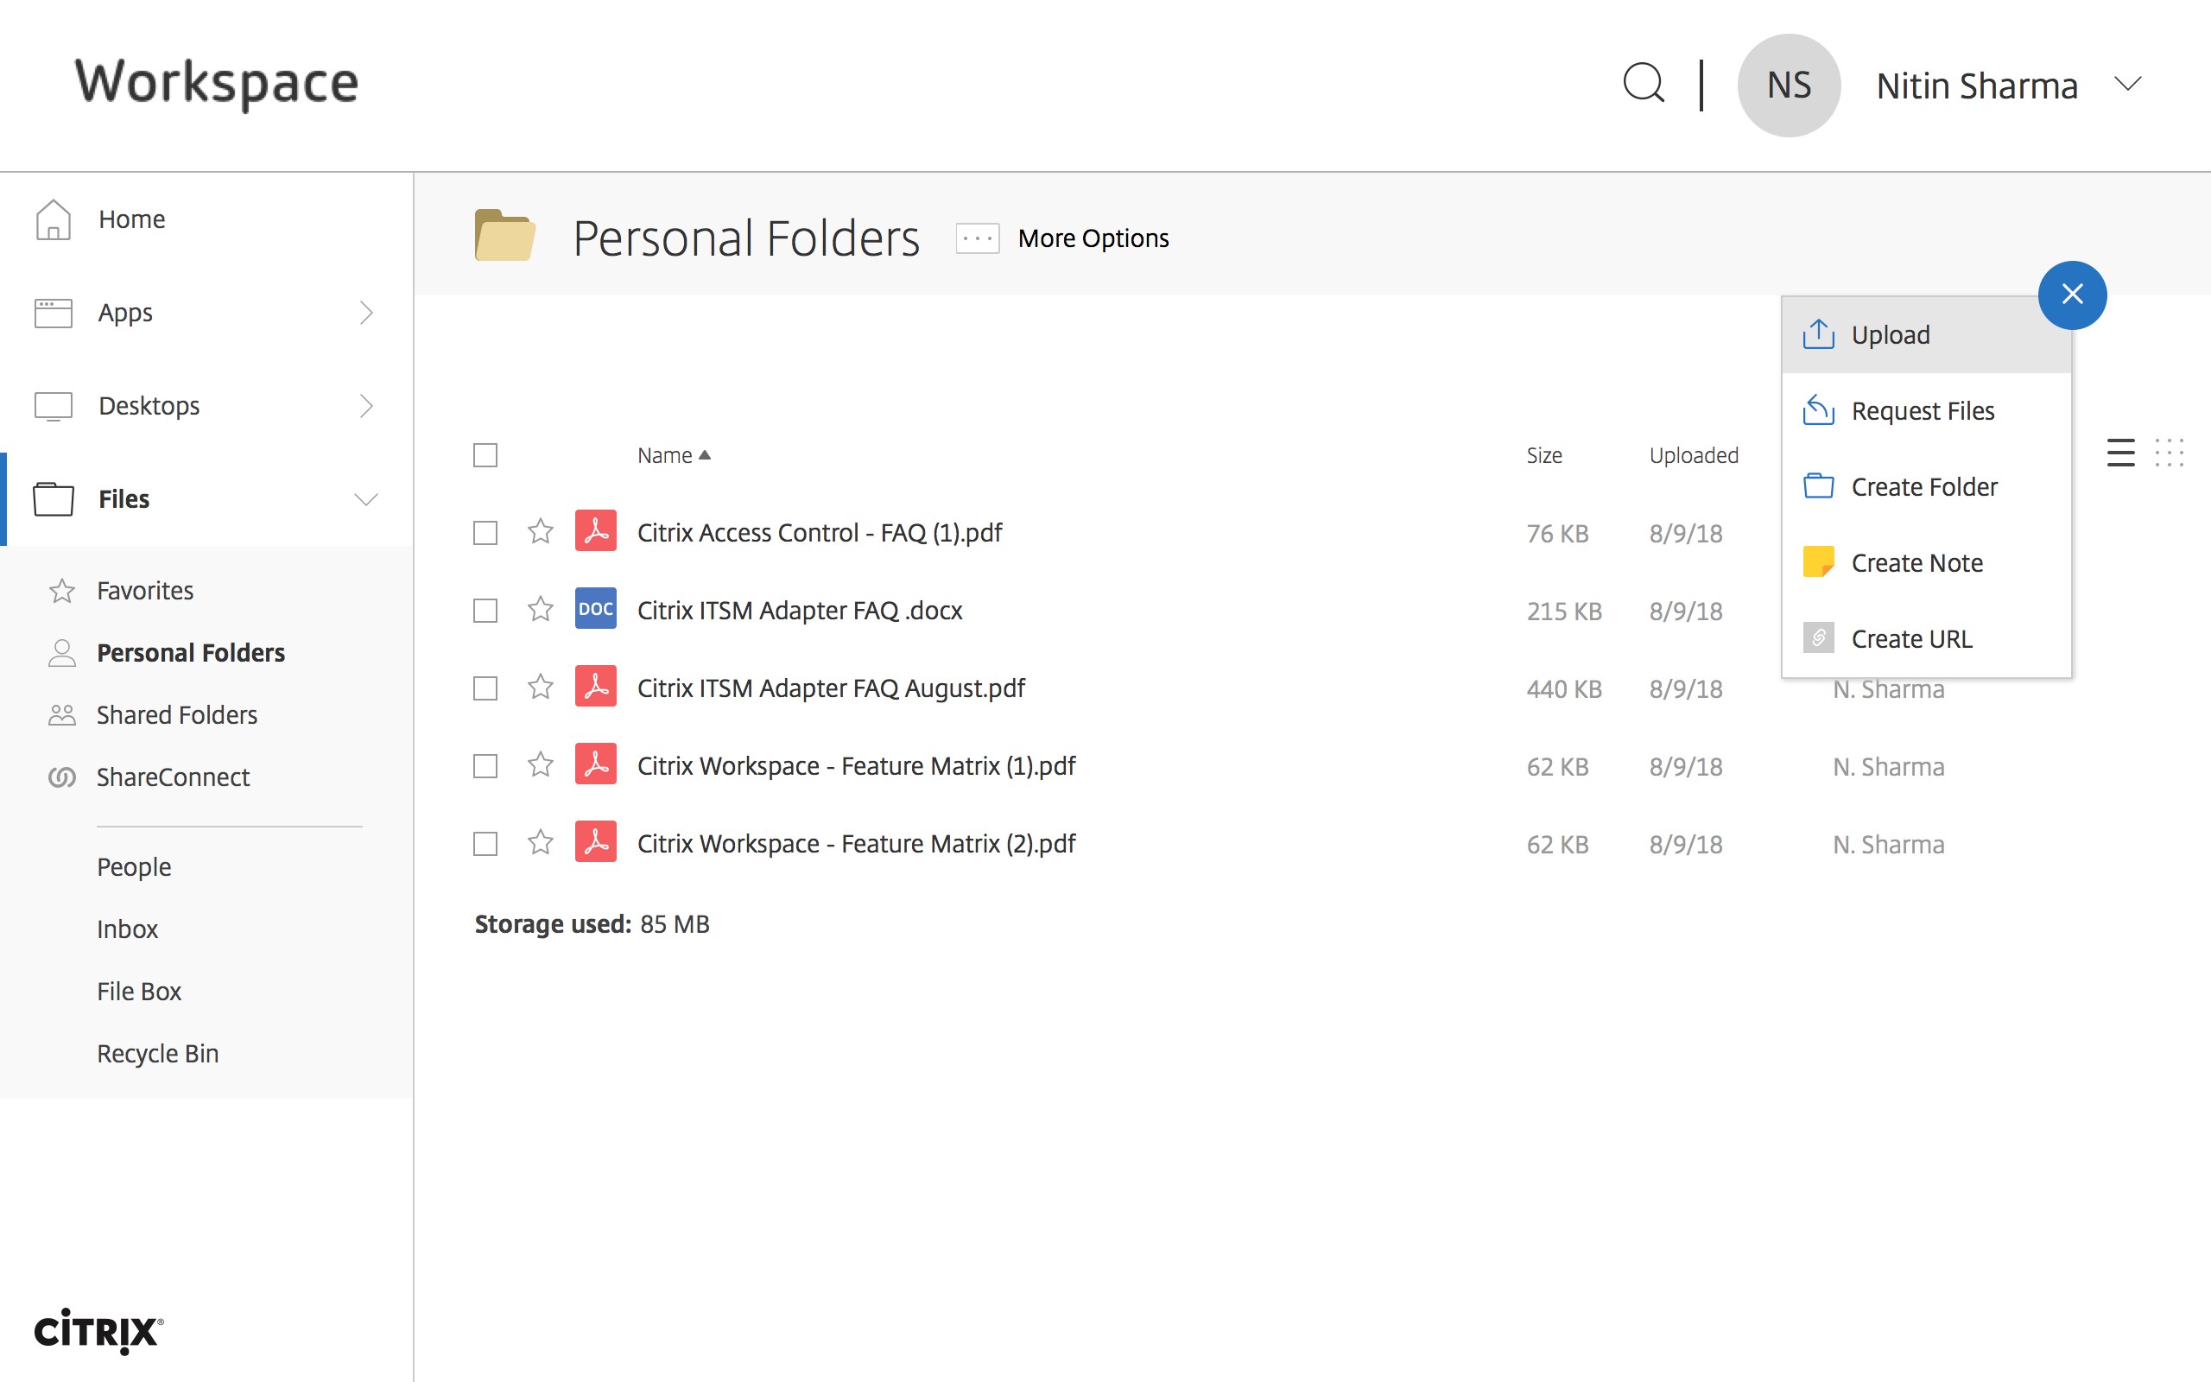Click the DOC icon for Citrix ITSM Adapter FAQ
Viewport: 2211px width, 1382px height.
[x=595, y=609]
